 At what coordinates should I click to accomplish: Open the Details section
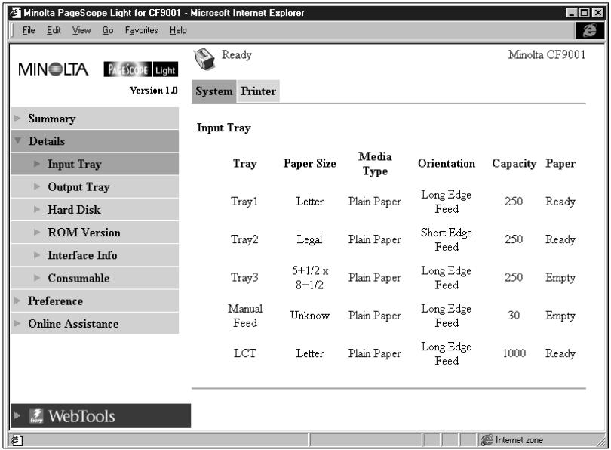95,140
